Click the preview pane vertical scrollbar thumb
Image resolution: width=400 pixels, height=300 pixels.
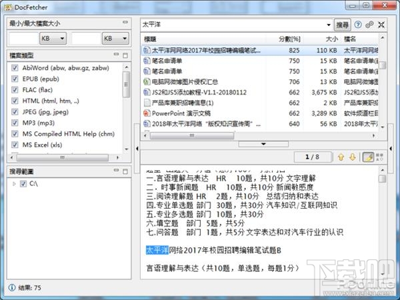point(382,179)
